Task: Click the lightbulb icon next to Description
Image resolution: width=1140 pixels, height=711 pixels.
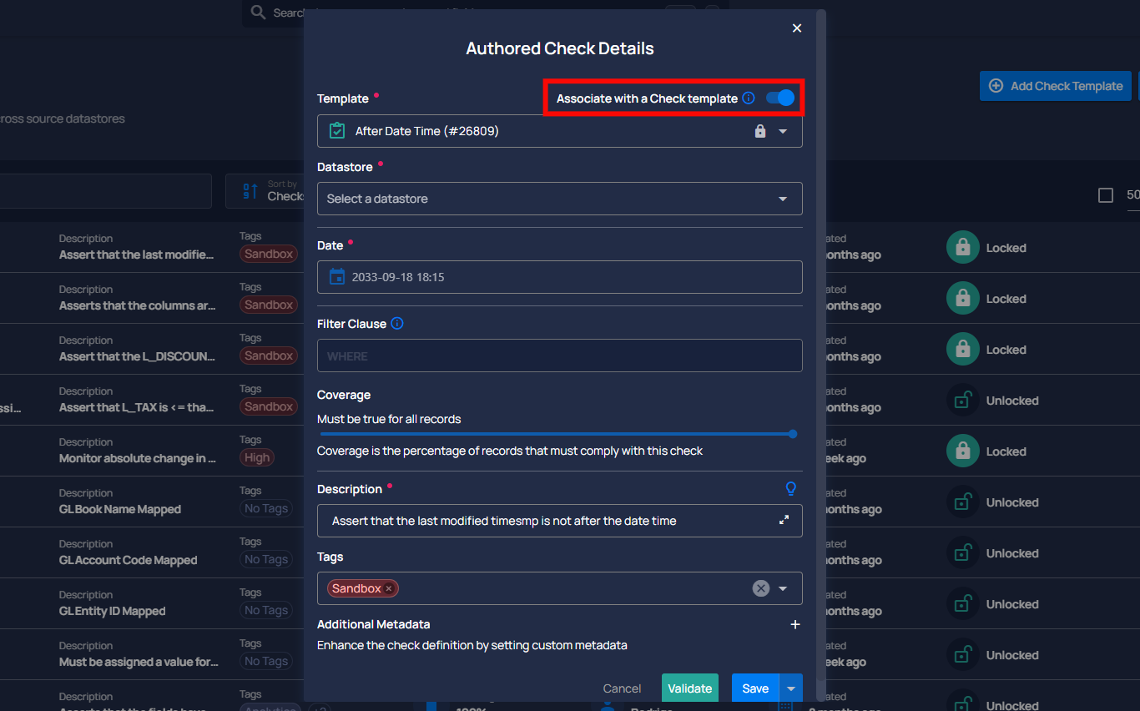Action: point(791,489)
